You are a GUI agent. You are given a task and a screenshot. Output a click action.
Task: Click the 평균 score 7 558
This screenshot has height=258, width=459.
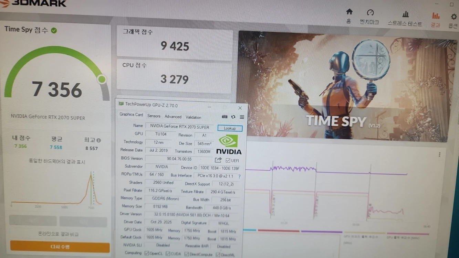coord(56,147)
